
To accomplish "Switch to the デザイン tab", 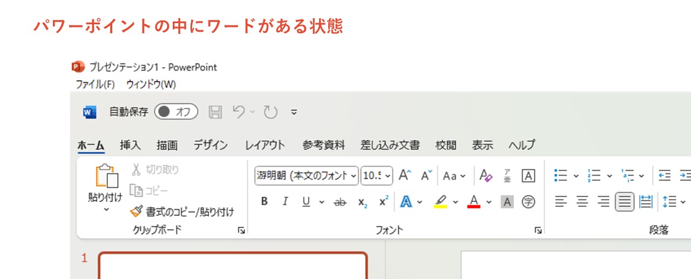I will [211, 145].
